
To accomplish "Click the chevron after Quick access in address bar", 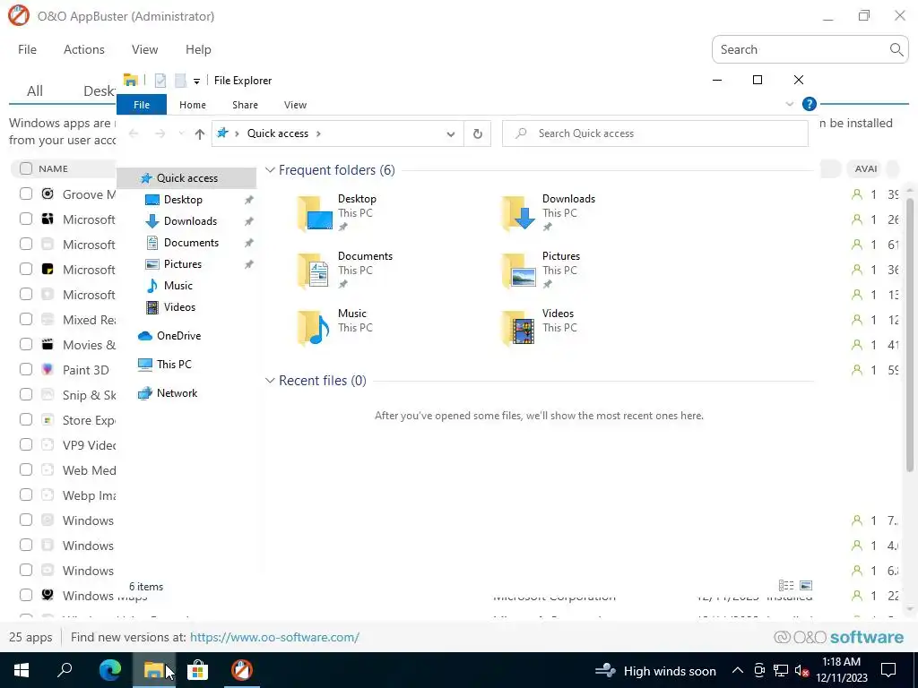I will (x=318, y=134).
